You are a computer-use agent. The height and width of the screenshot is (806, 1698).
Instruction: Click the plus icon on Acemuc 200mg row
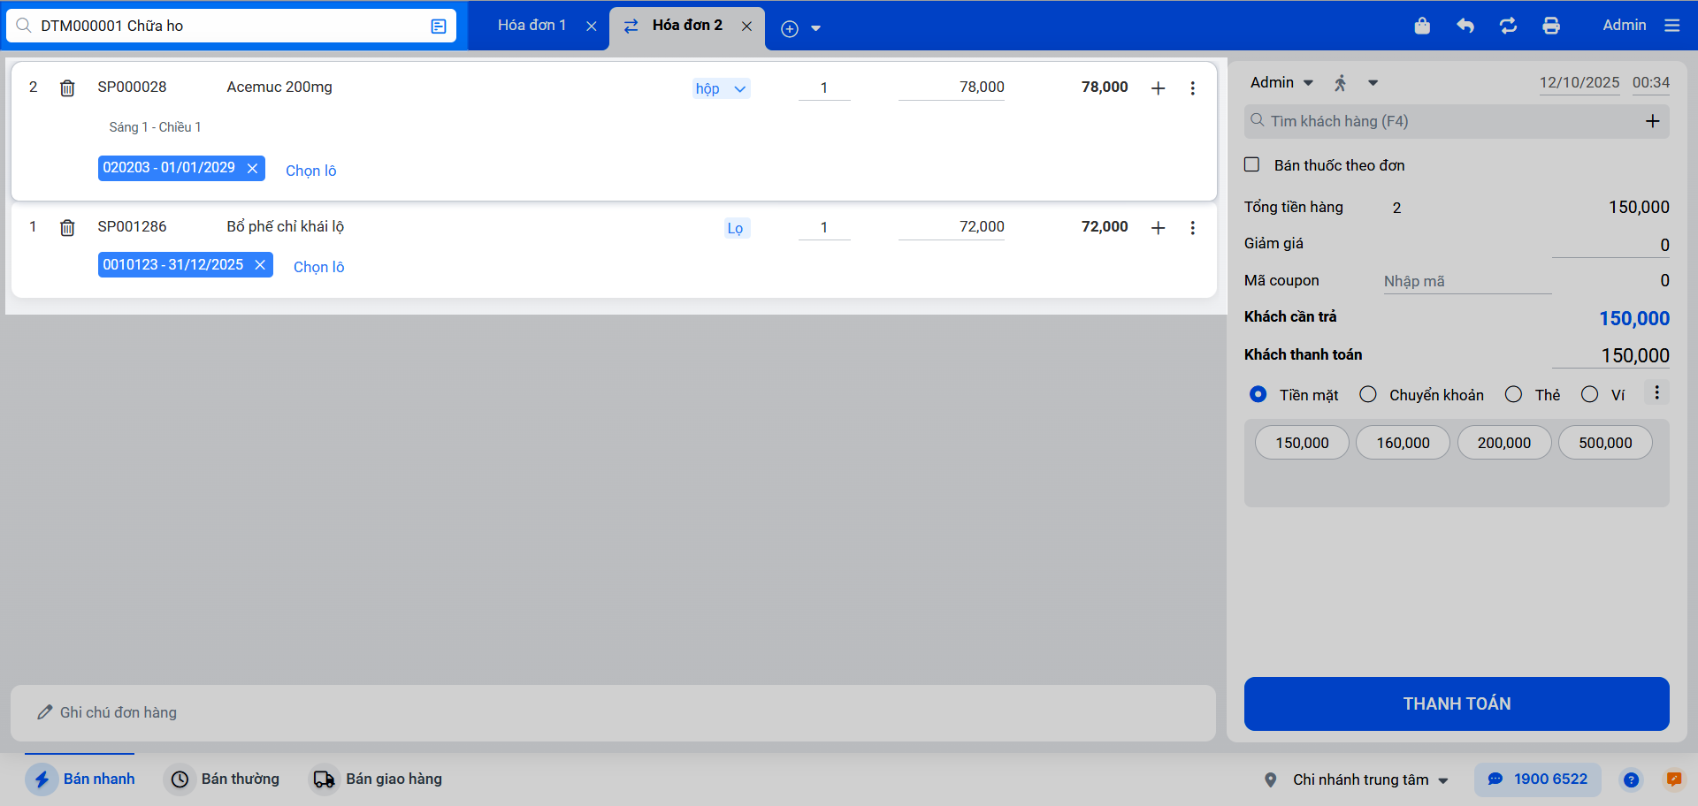pos(1159,87)
